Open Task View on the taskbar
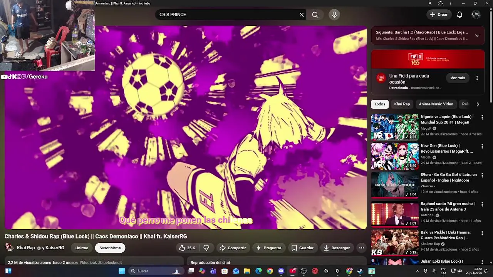The height and width of the screenshot is (277, 493). pyautogui.click(x=191, y=271)
